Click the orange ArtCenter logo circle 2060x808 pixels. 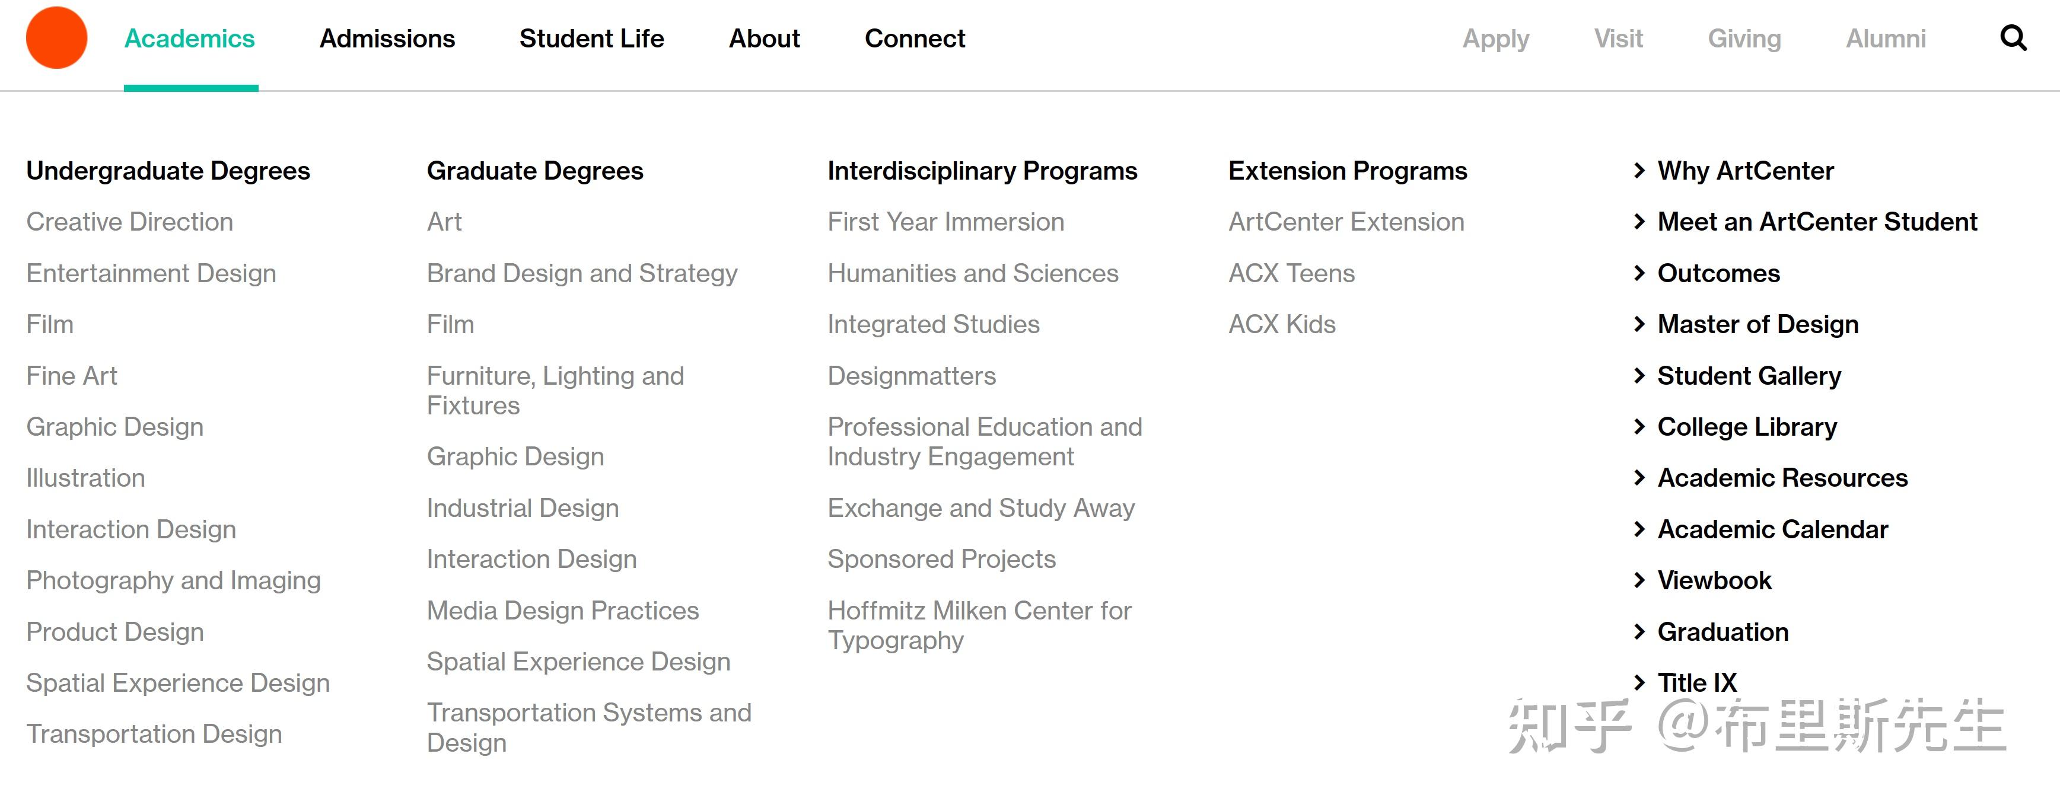pyautogui.click(x=56, y=37)
